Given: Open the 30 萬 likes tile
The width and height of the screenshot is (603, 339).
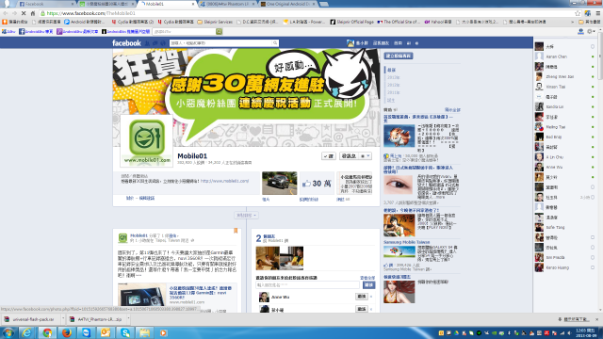Looking at the screenshot, I should (317, 184).
